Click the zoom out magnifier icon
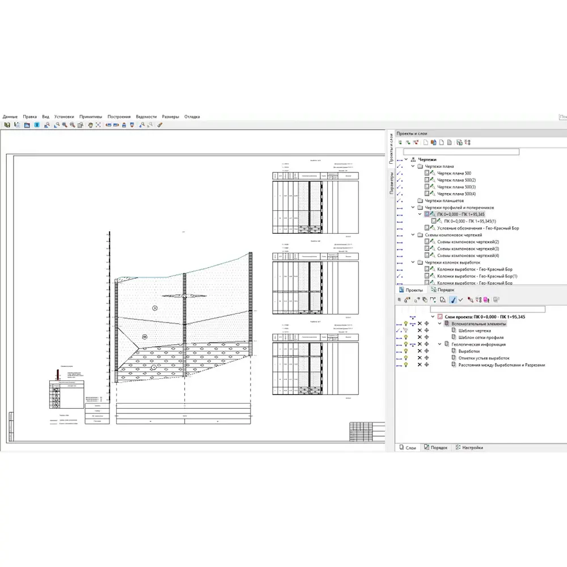 (73, 125)
